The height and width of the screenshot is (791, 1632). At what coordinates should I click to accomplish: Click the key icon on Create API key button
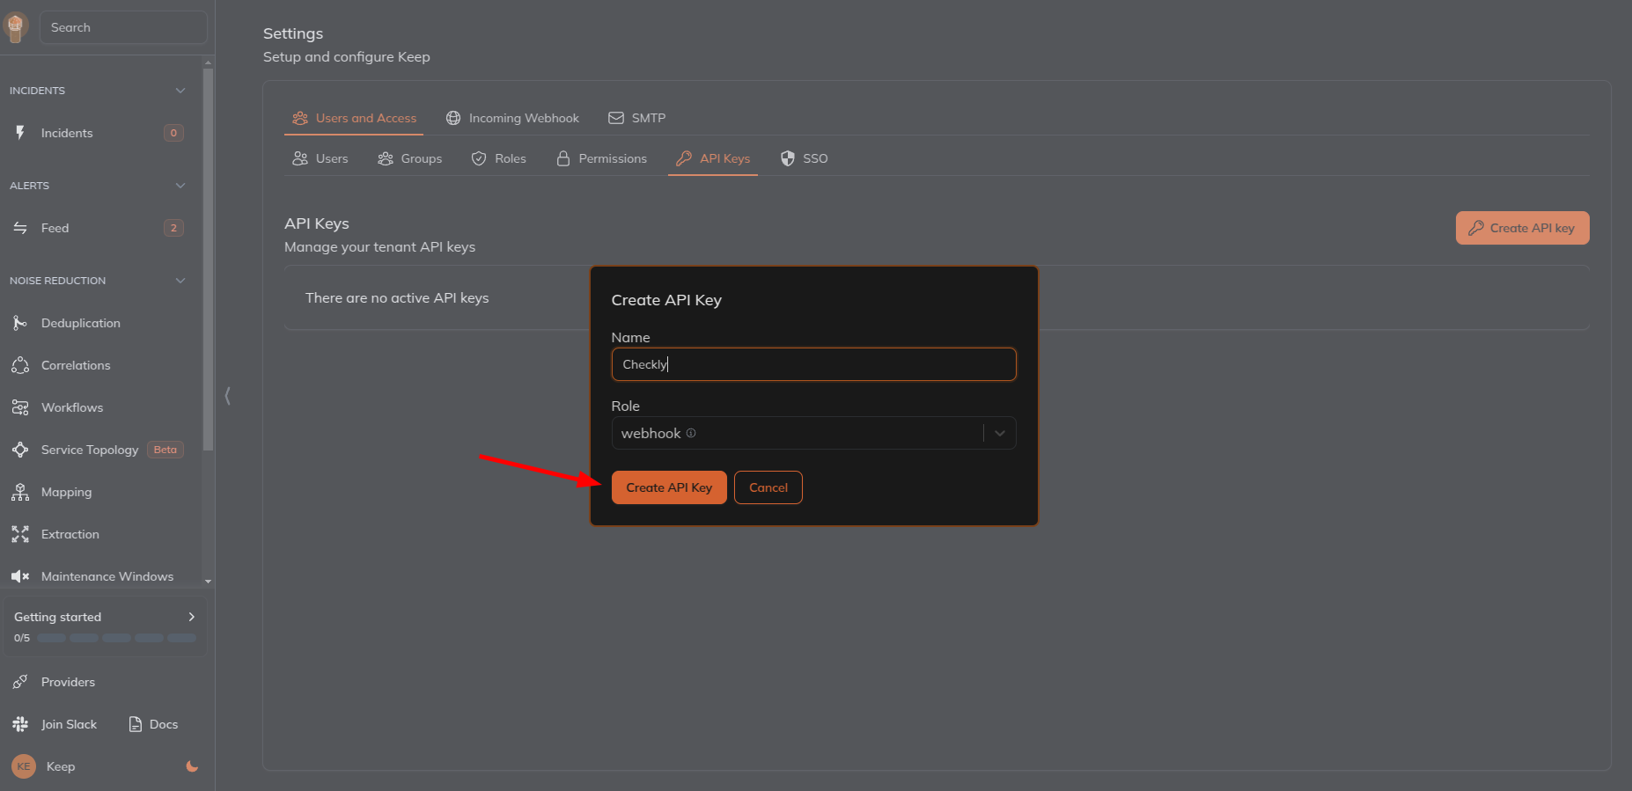pos(1476,228)
